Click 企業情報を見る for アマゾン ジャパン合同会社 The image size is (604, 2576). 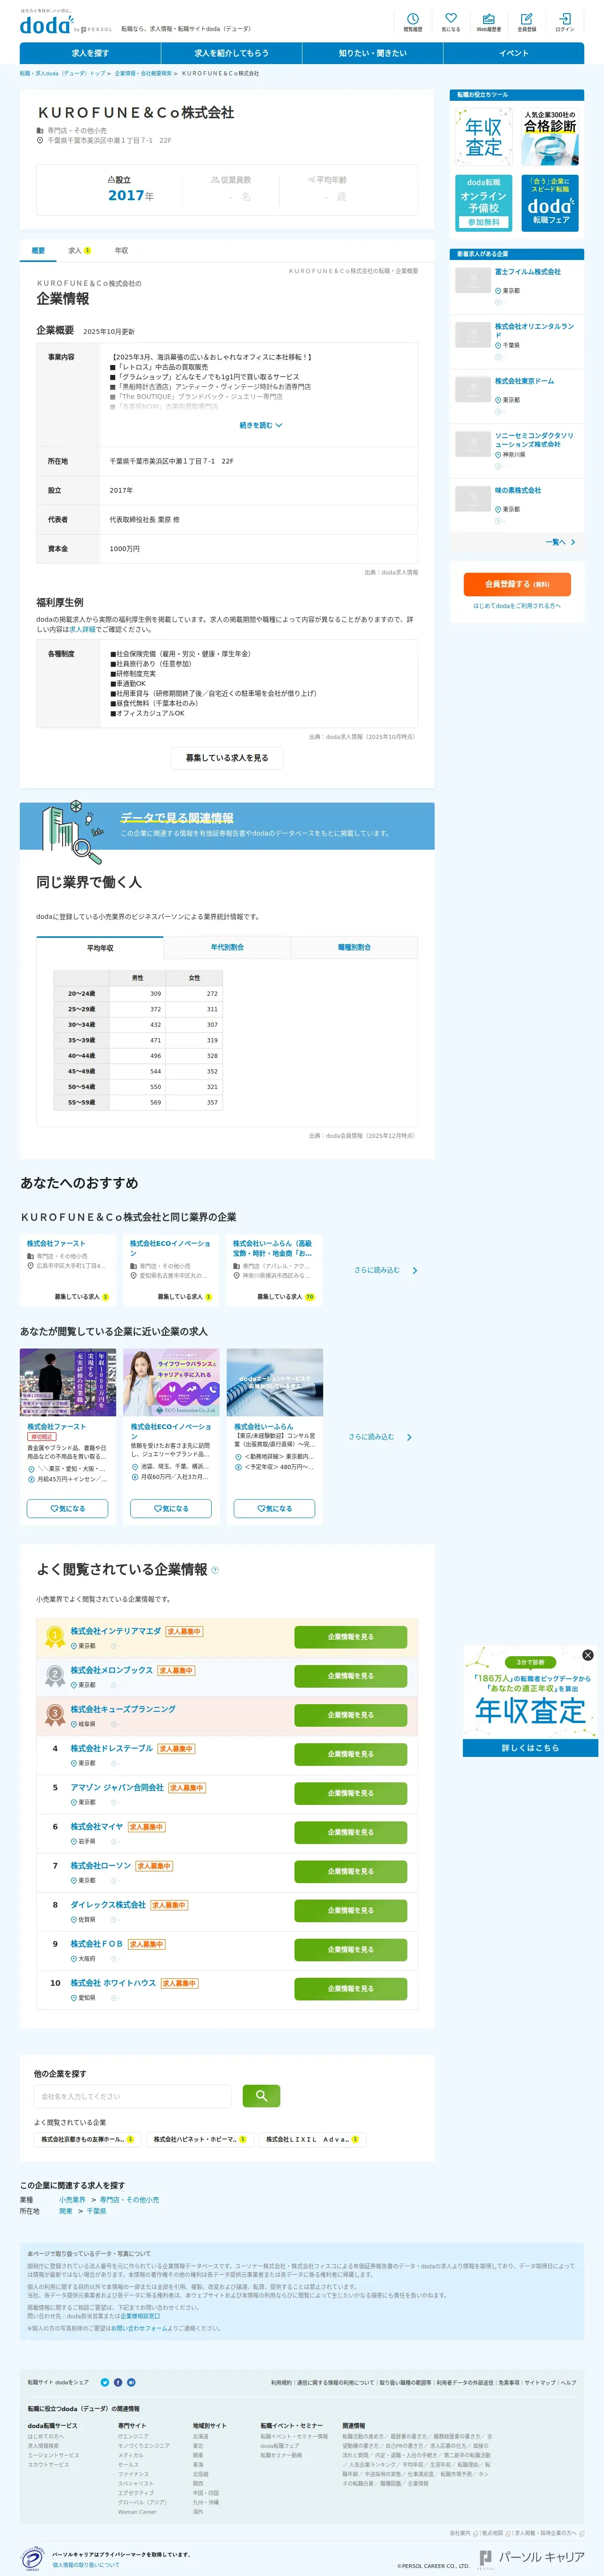click(350, 1793)
